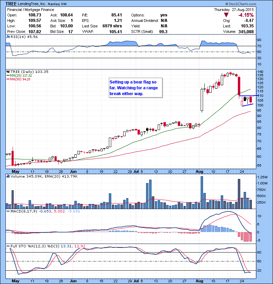Click the Thursday 27-Aug-2015 date
Image resolution: width=273 pixels, height=284 pixels.
(x=234, y=10)
